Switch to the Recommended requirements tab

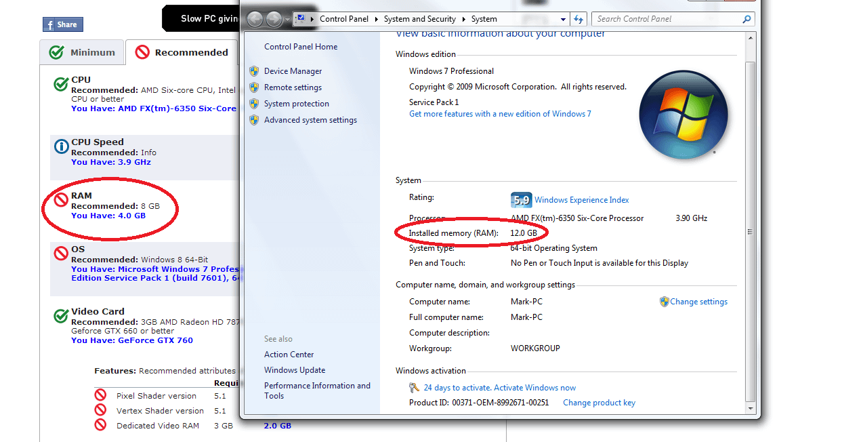[182, 52]
